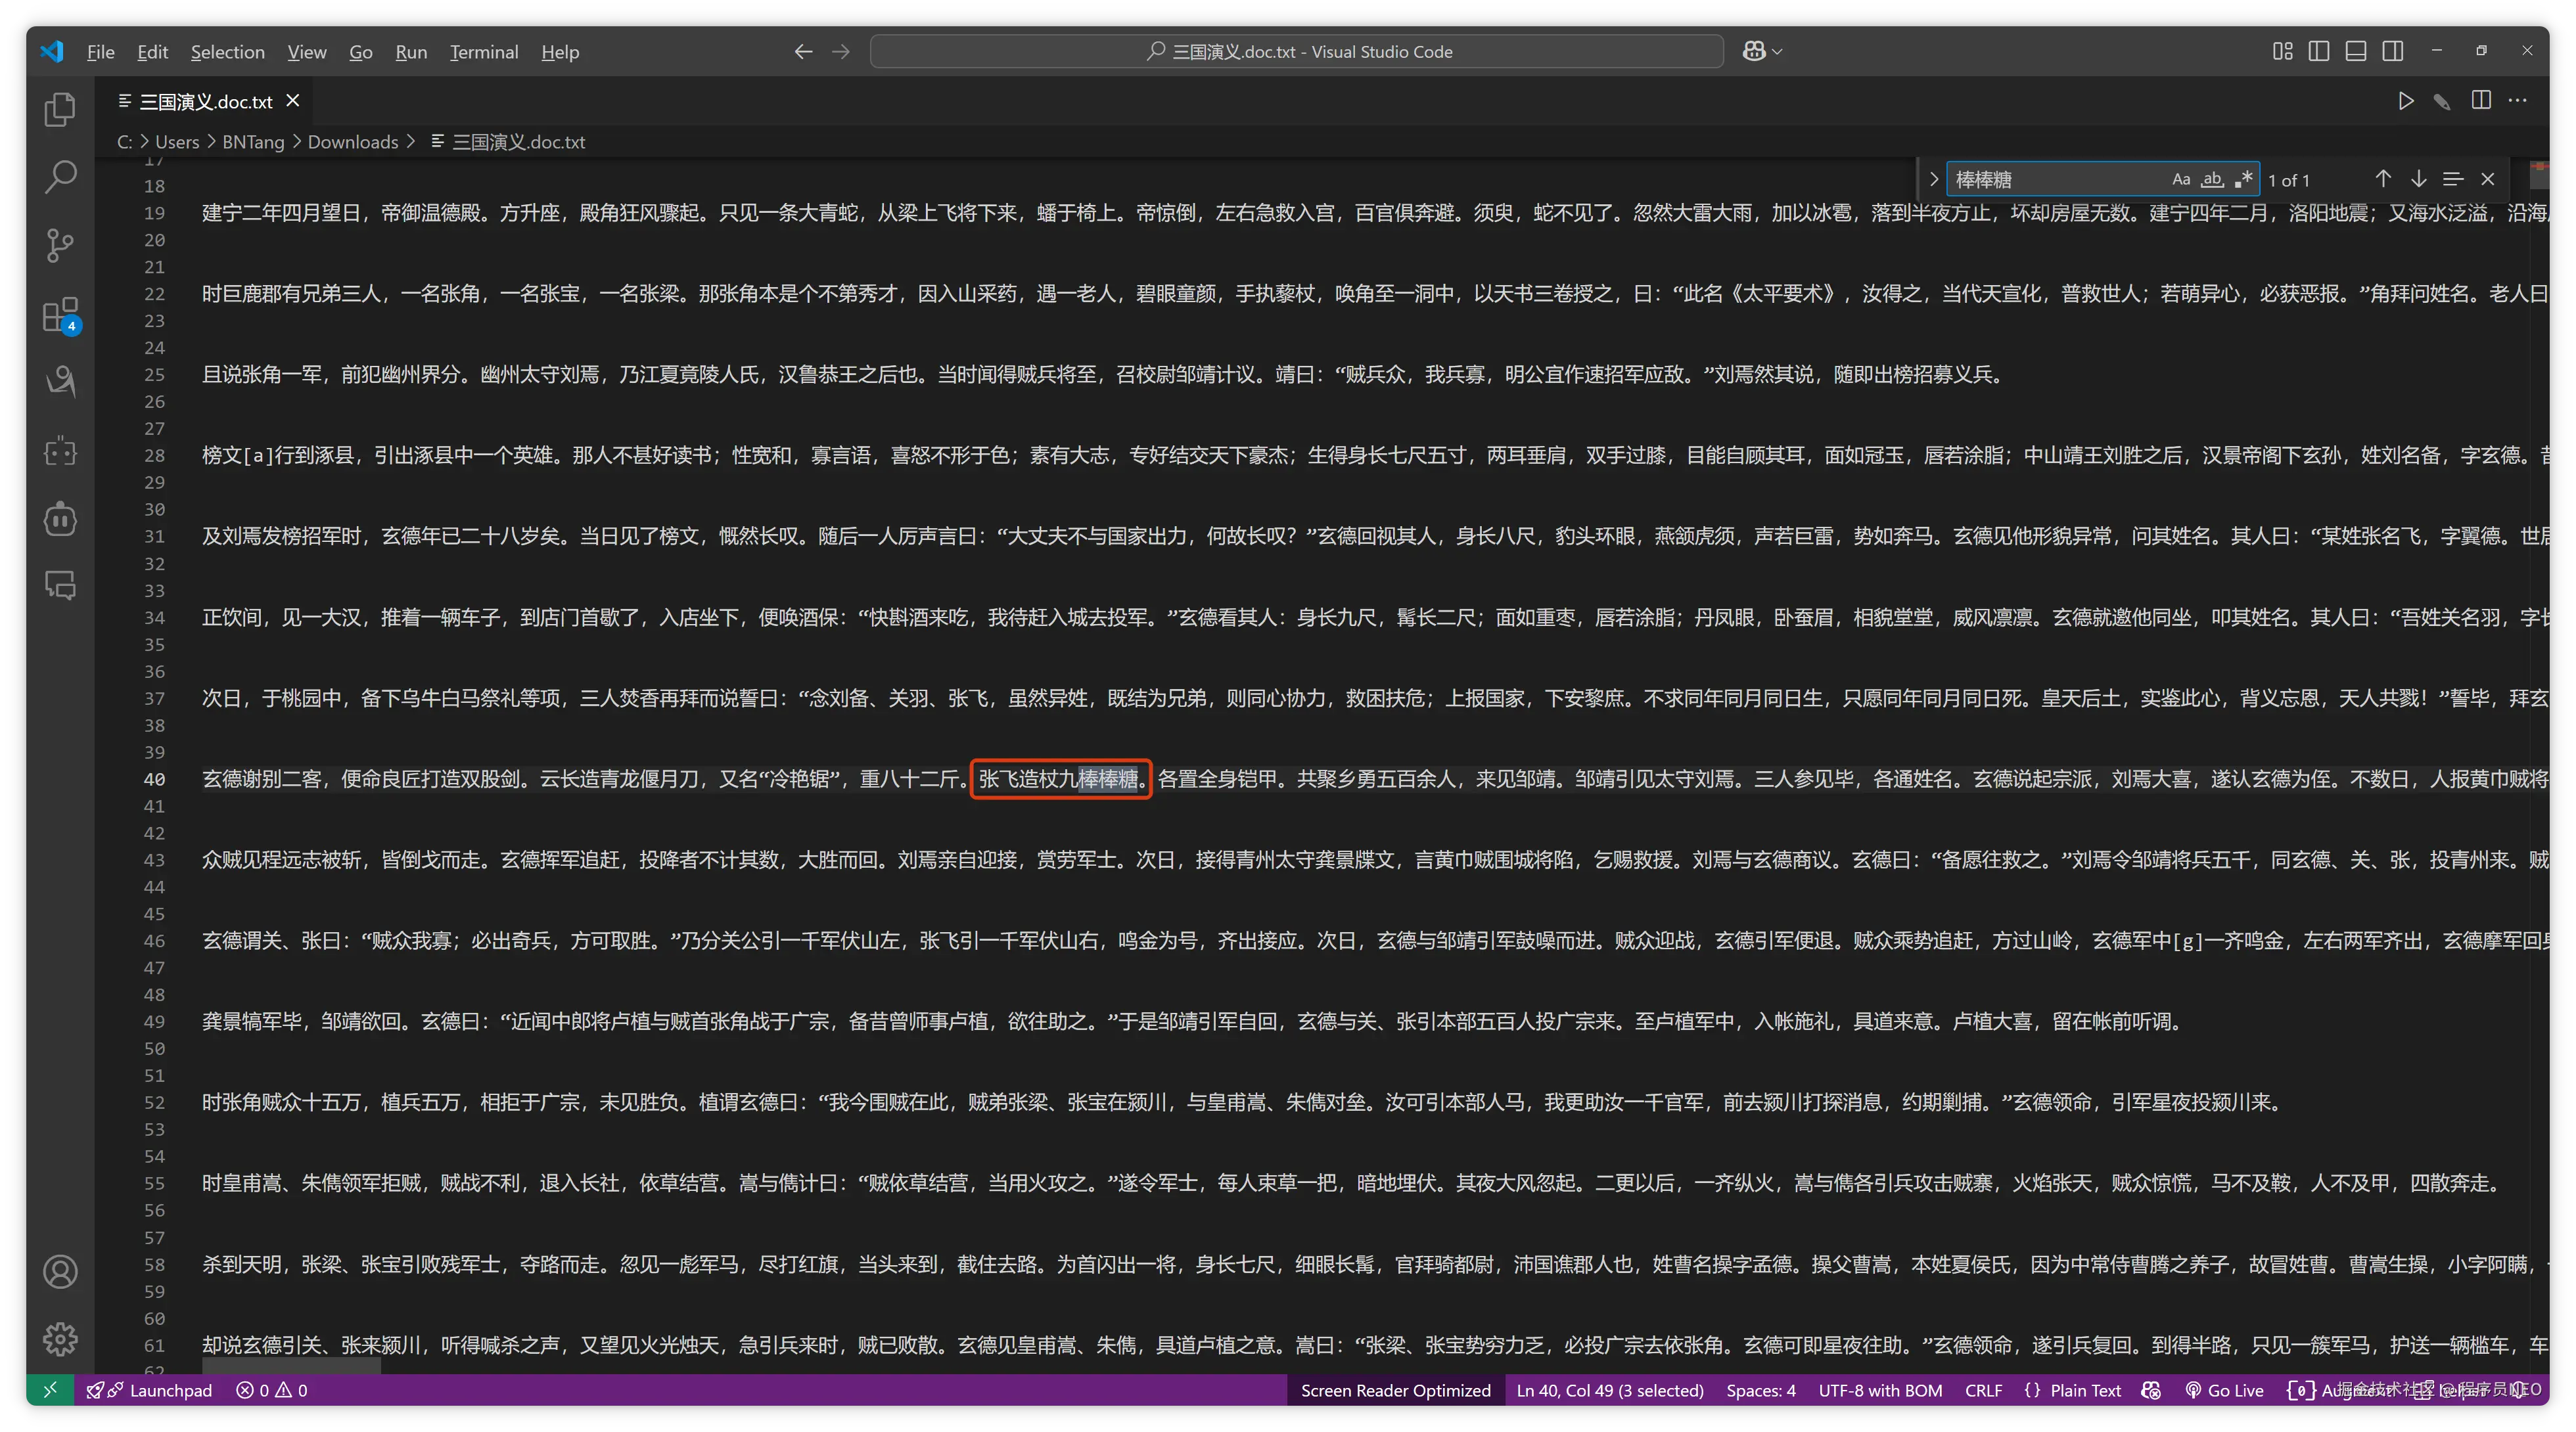Toggle Match Case in find widget
Screen dimensions: 2576x1432
coord(2181,180)
